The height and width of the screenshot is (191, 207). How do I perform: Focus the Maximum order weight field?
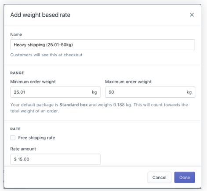tap(150, 92)
